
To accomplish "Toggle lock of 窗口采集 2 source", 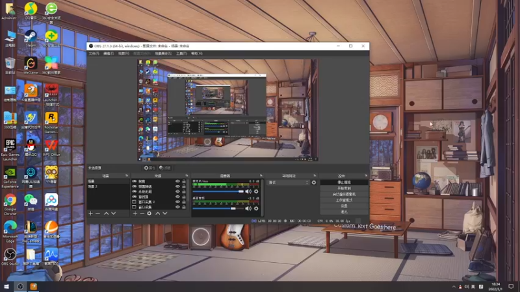I will tap(184, 202).
